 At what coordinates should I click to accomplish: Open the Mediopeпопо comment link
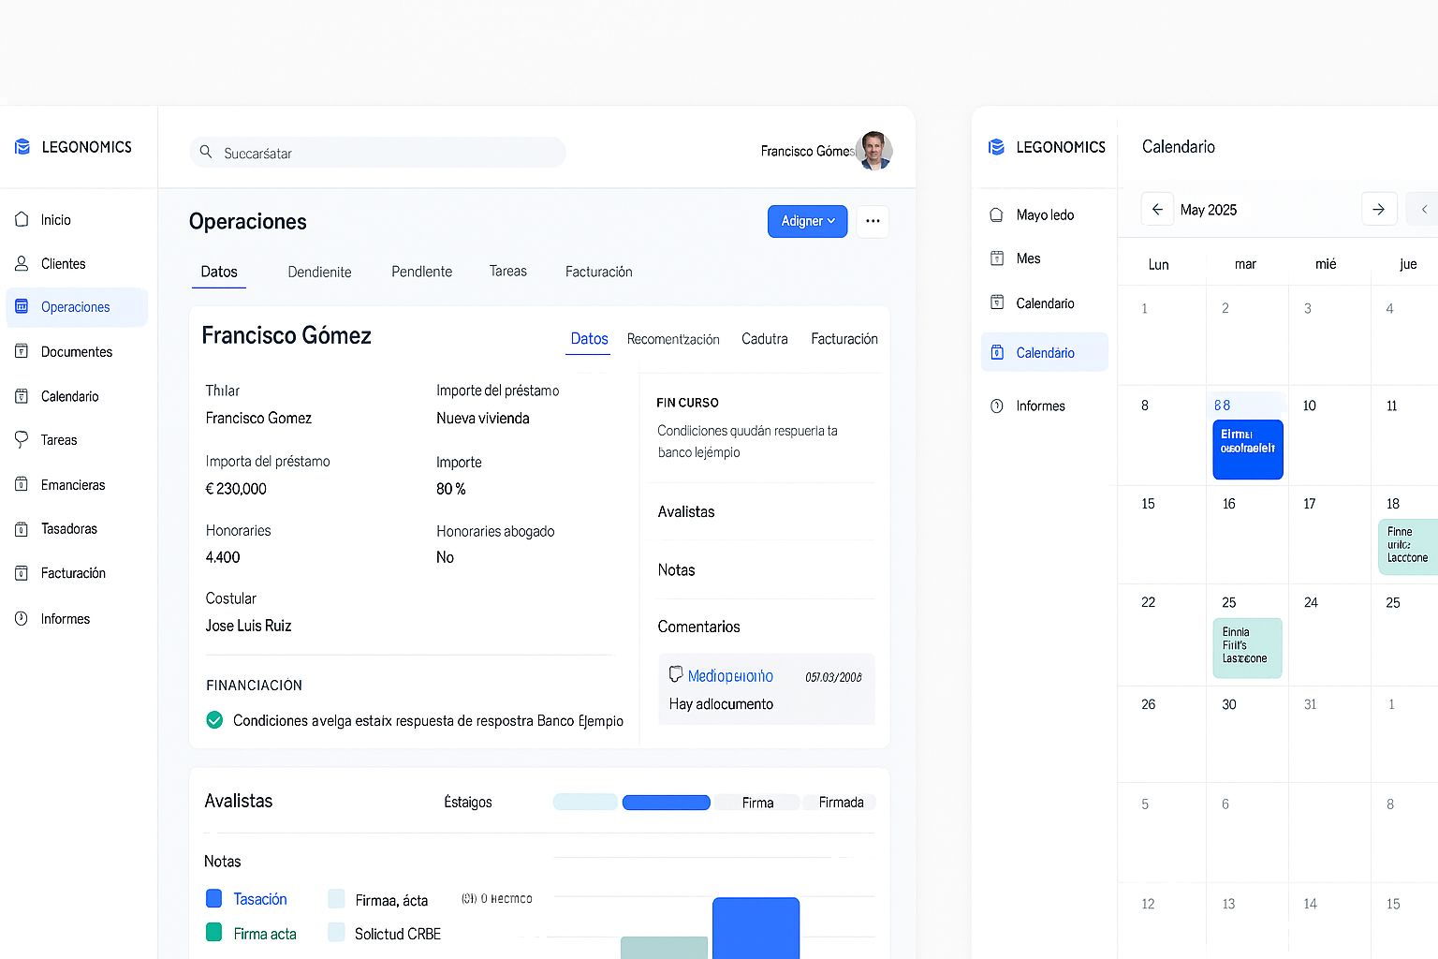pos(730,676)
